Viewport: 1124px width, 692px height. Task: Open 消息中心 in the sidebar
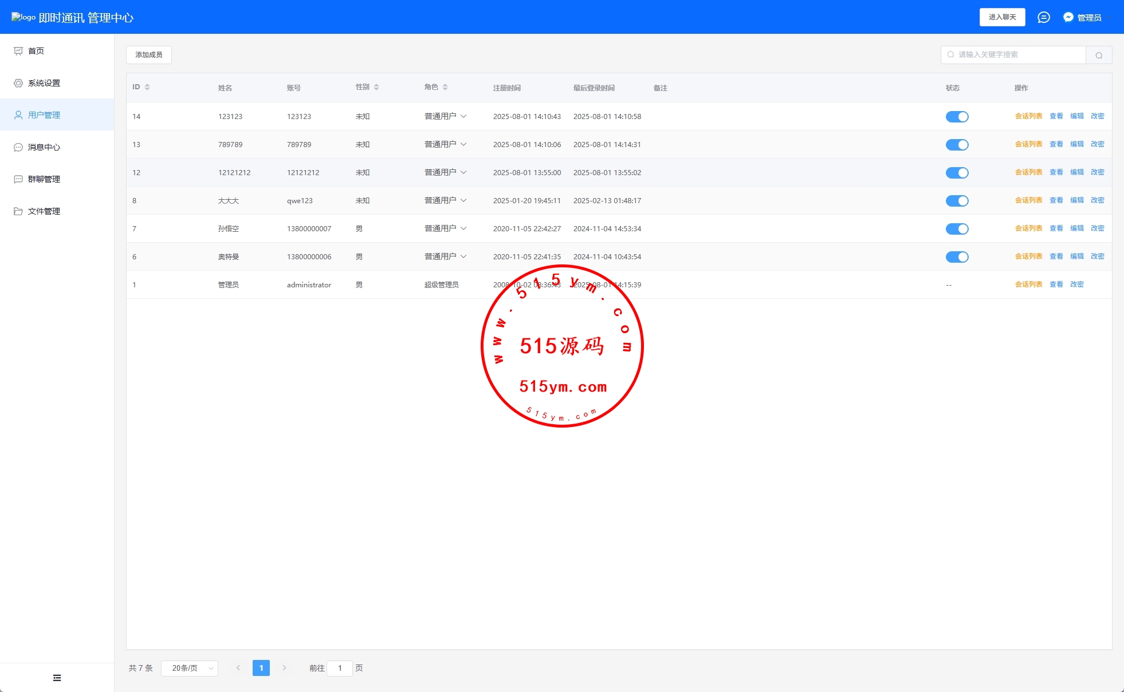[44, 147]
